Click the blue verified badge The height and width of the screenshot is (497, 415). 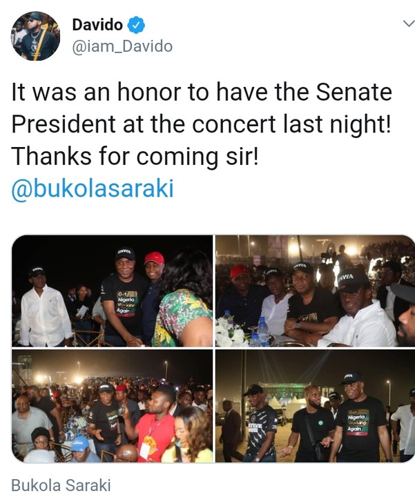[137, 26]
